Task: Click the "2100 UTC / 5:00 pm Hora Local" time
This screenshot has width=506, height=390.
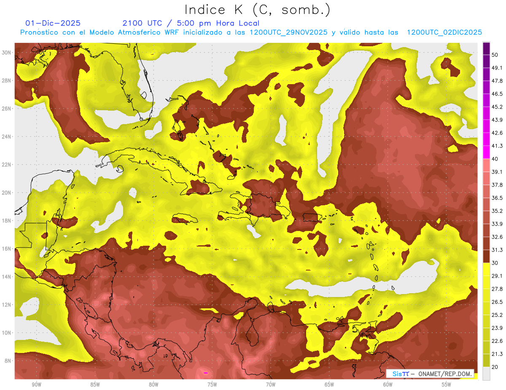Action: [191, 23]
